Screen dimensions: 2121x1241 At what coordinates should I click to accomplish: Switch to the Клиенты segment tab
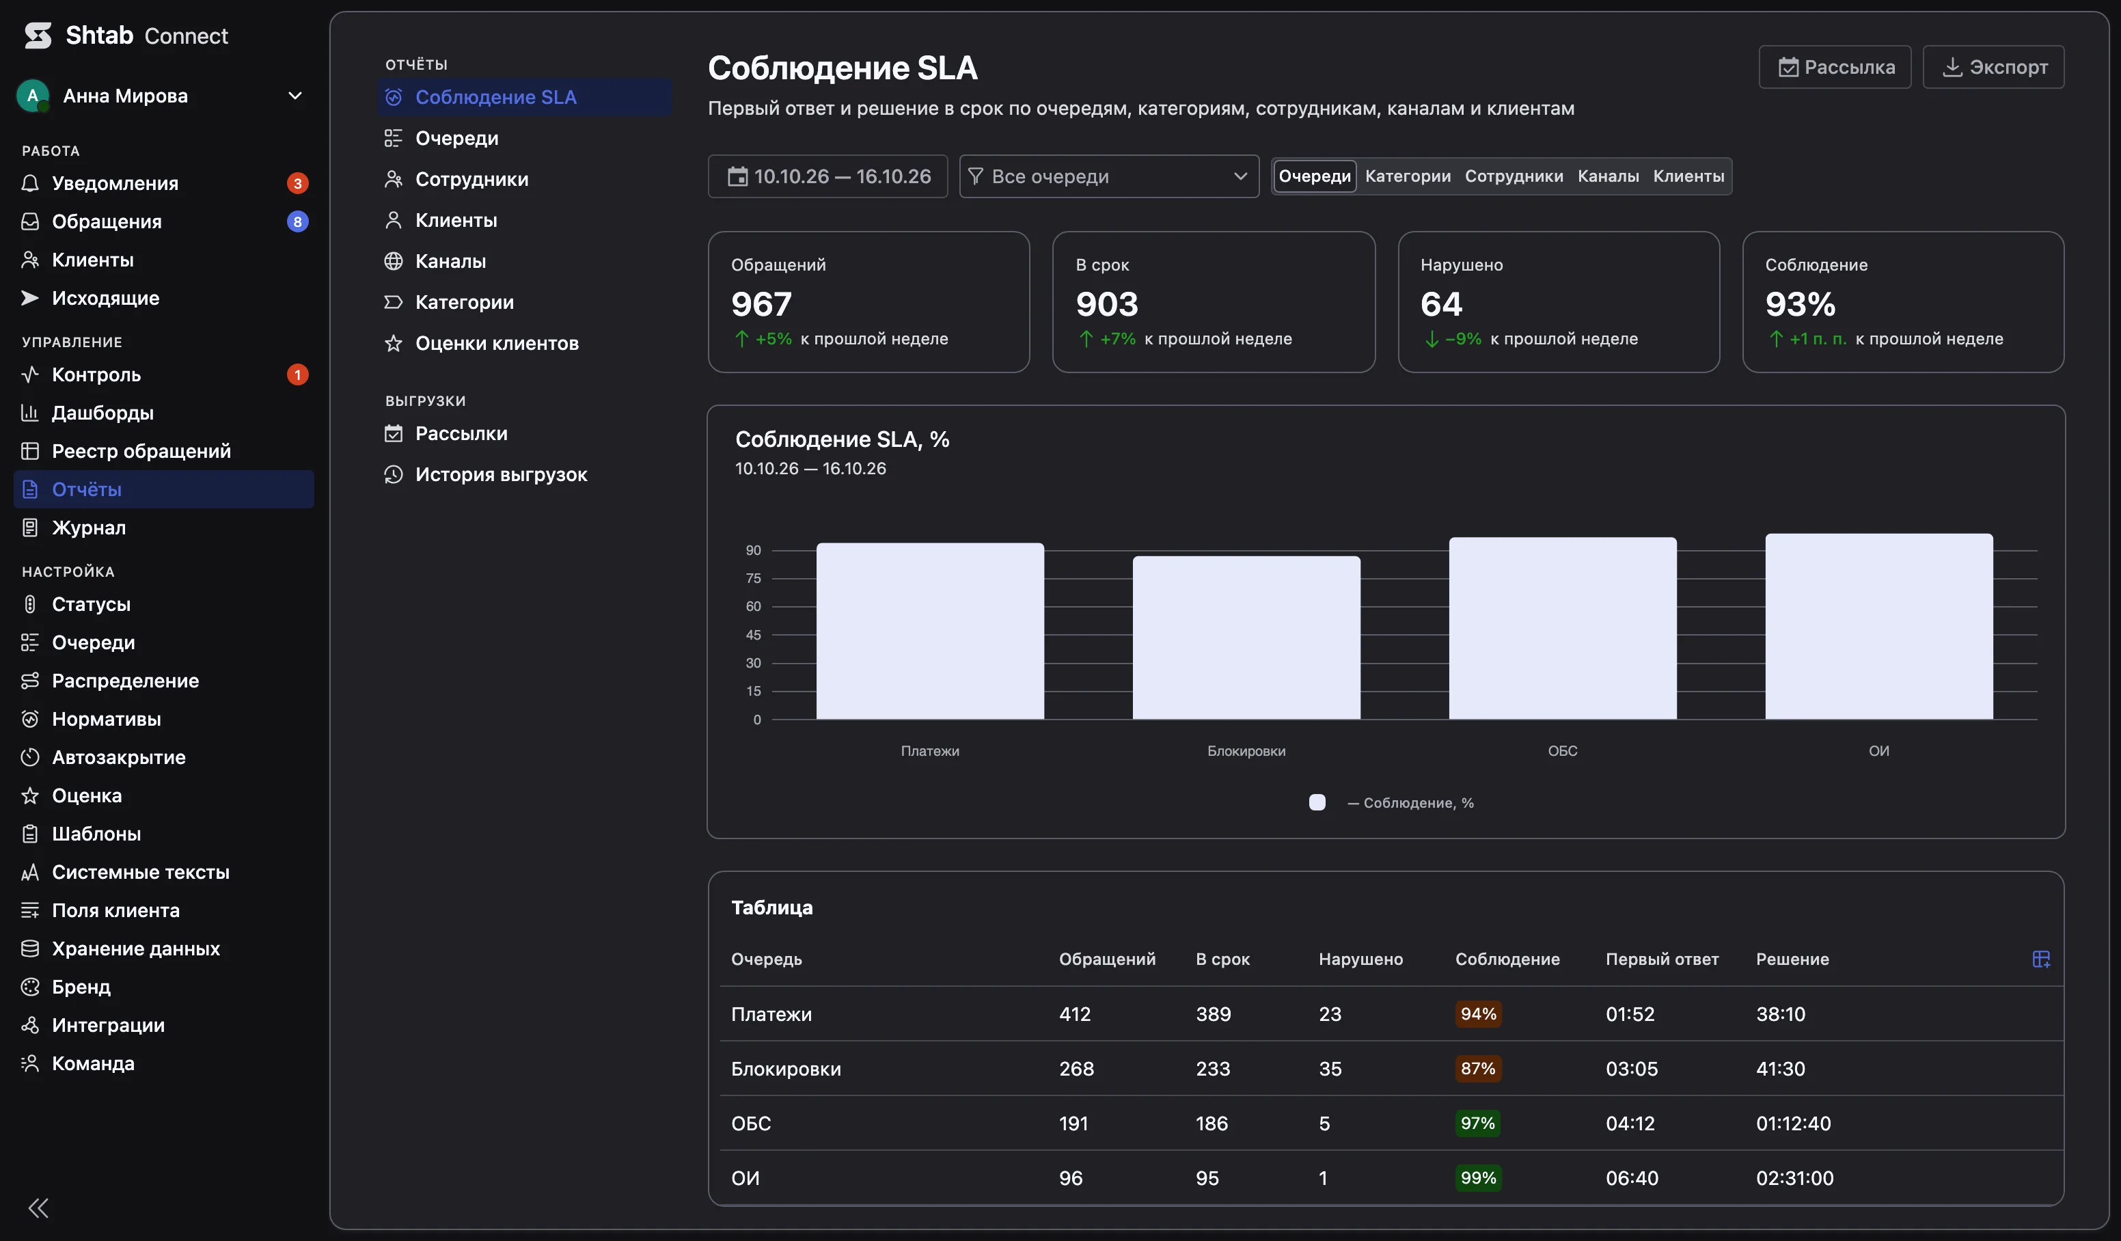pos(1688,176)
